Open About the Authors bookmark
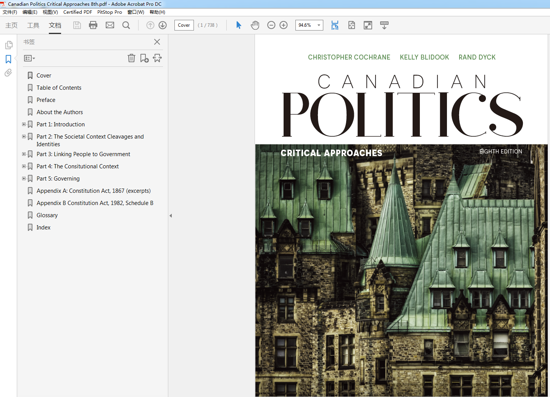 pyautogui.click(x=60, y=112)
